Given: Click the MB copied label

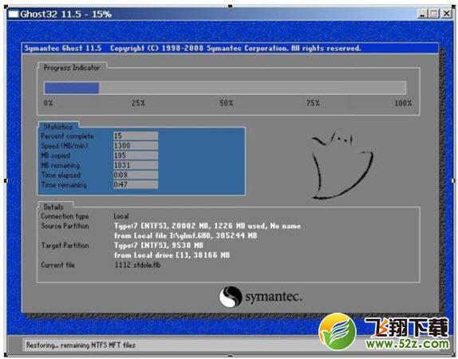Looking at the screenshot, I should click(x=56, y=156).
